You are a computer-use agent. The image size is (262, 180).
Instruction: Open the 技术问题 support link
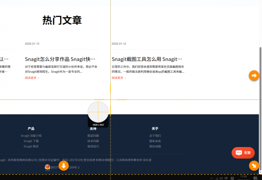point(93,141)
